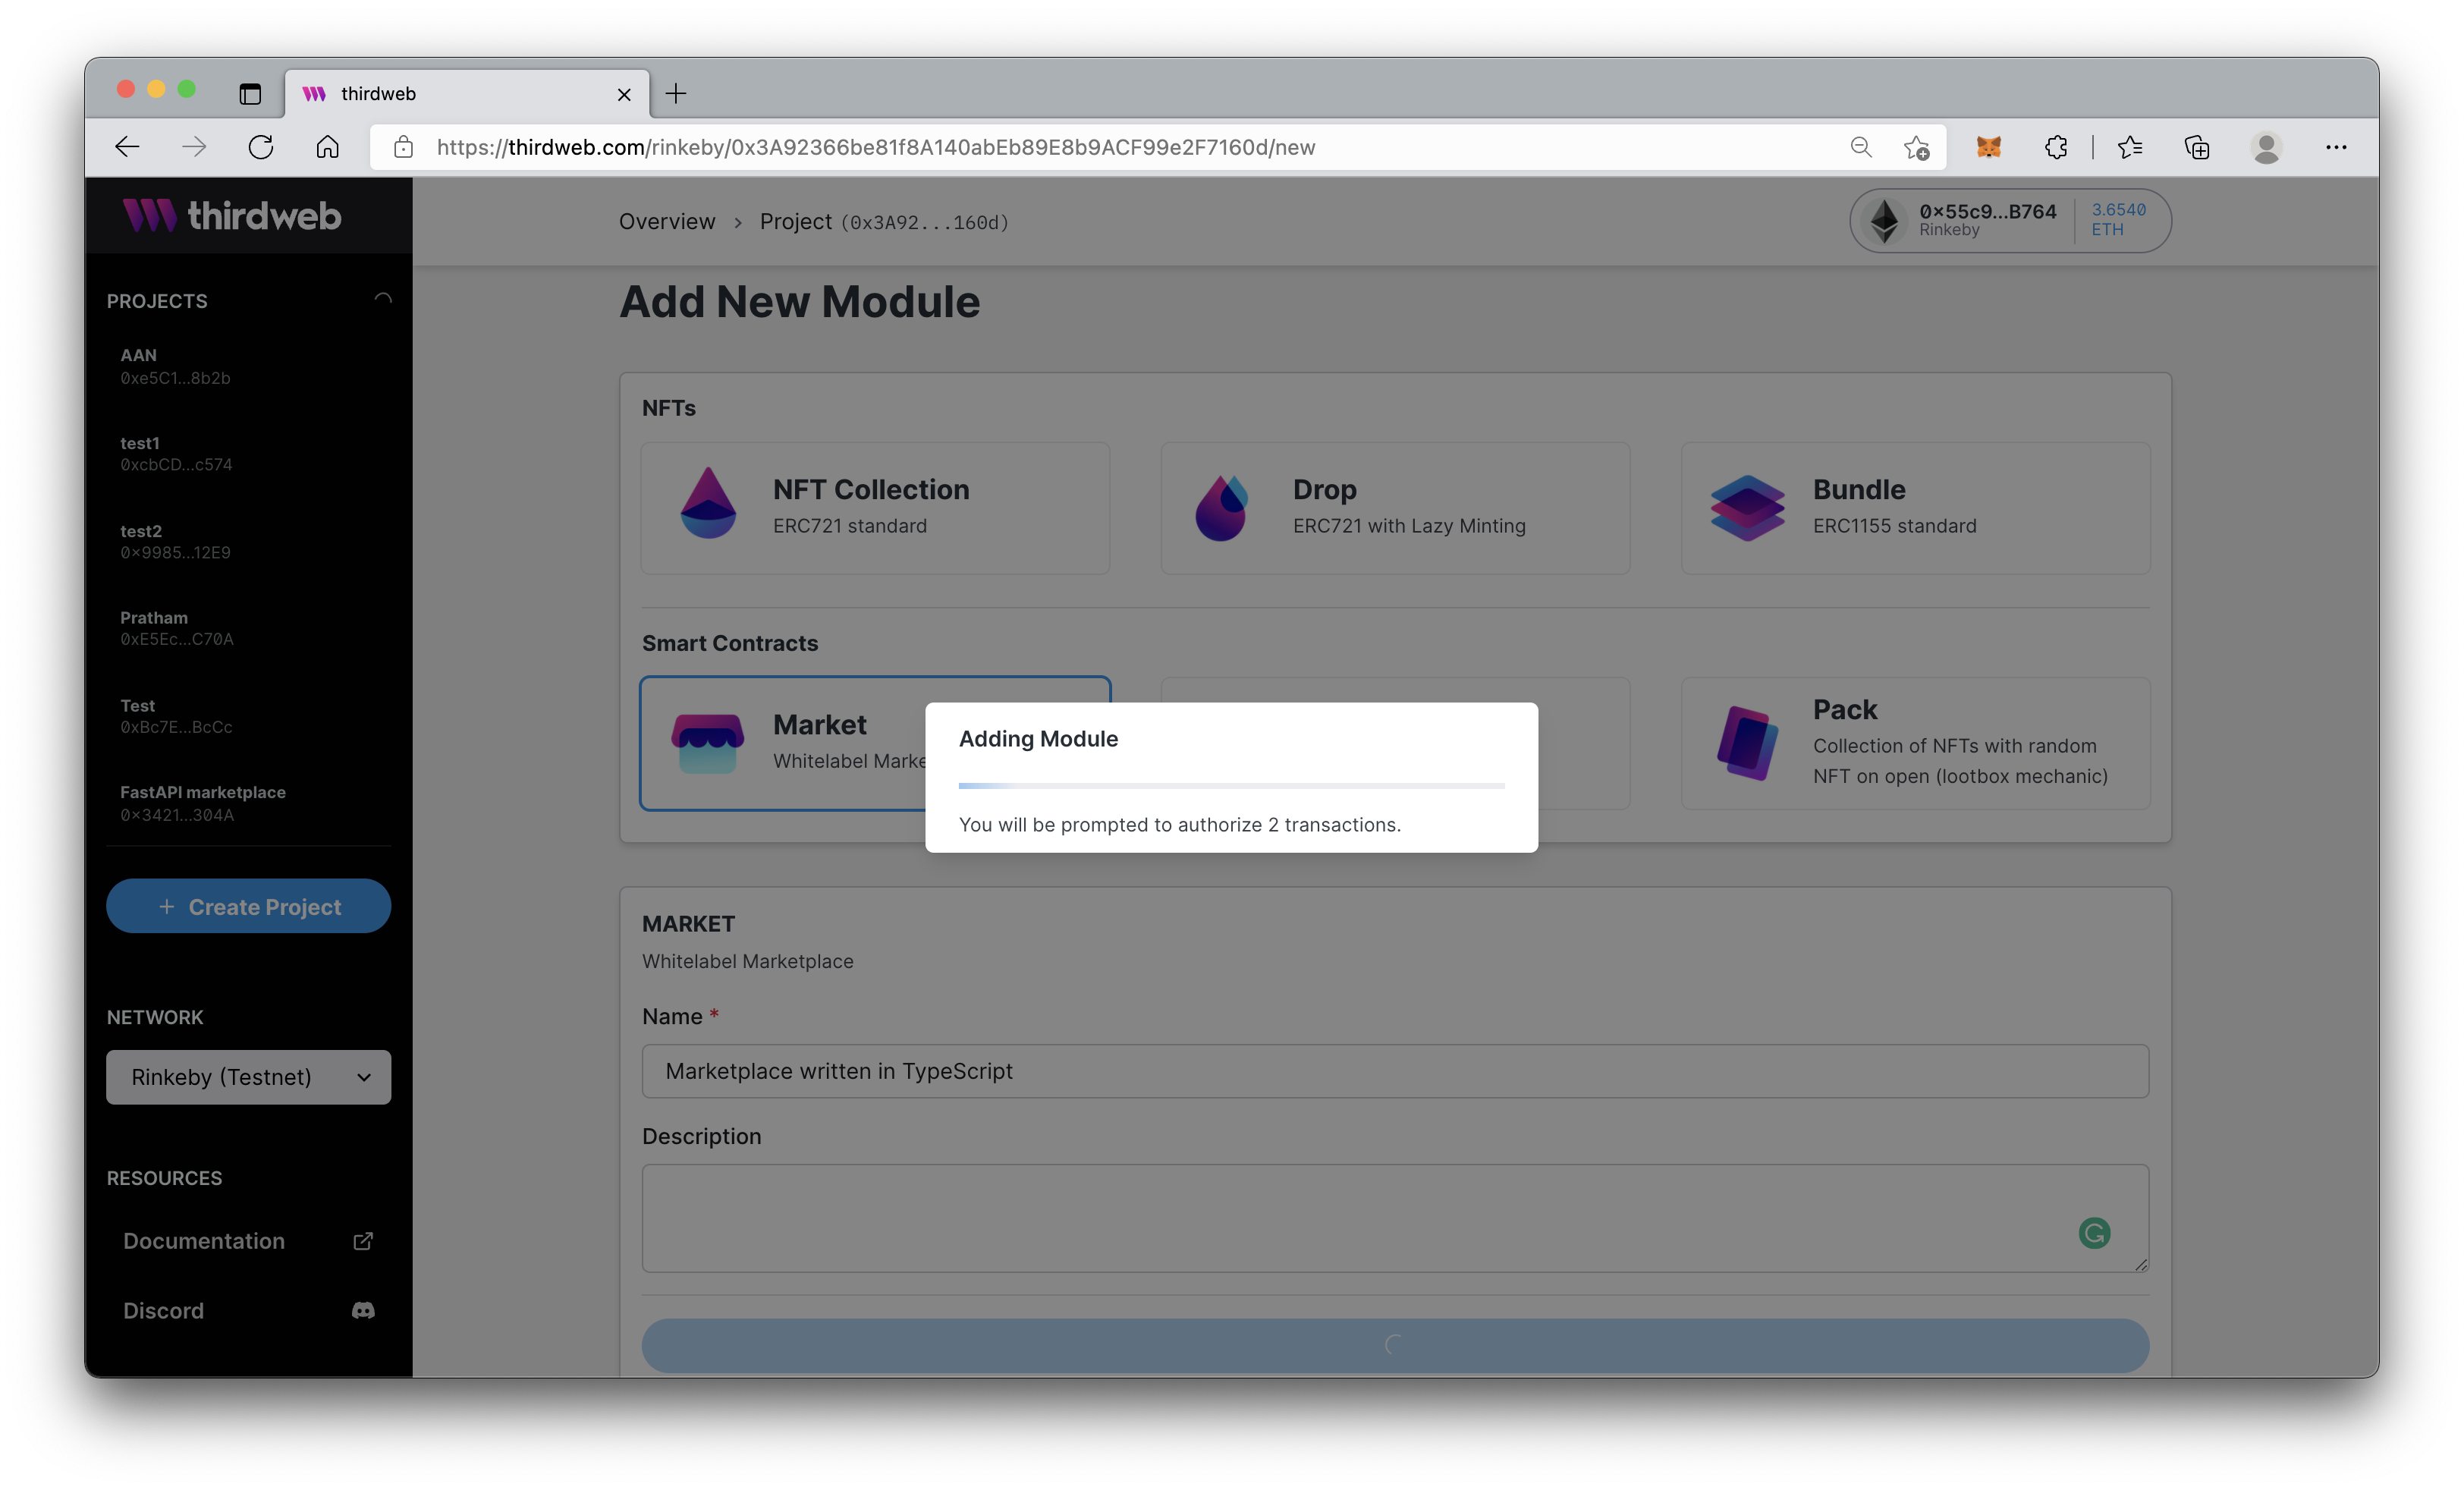Select the NFT Collection title text
Viewport: 2464px width, 1490px height.
click(871, 489)
